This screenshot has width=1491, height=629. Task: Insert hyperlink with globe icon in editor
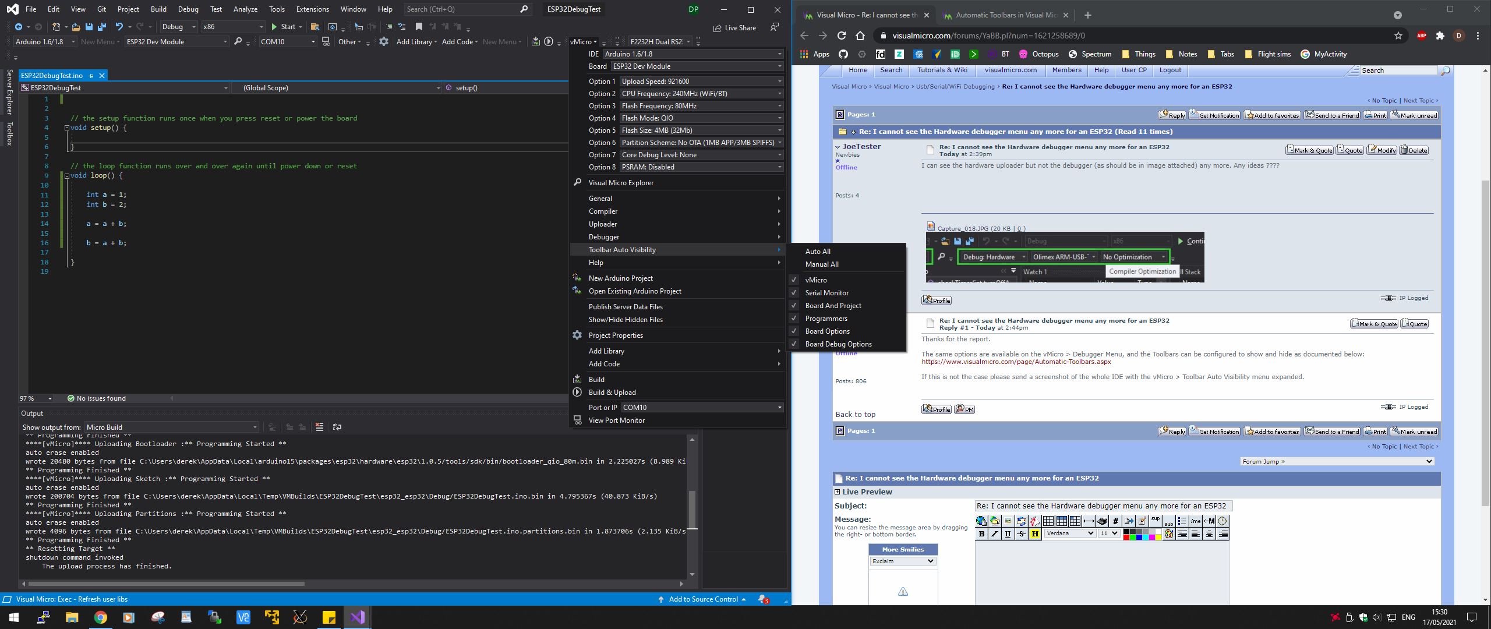(x=981, y=521)
